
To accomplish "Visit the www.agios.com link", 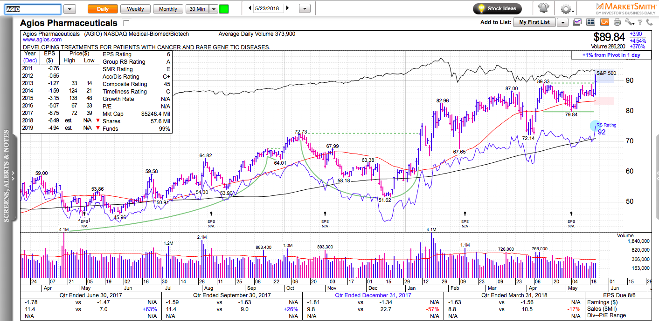I will (x=42, y=40).
